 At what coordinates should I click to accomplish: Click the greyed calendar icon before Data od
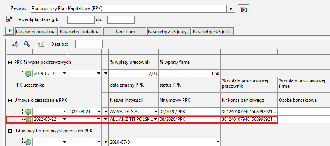click(x=40, y=44)
